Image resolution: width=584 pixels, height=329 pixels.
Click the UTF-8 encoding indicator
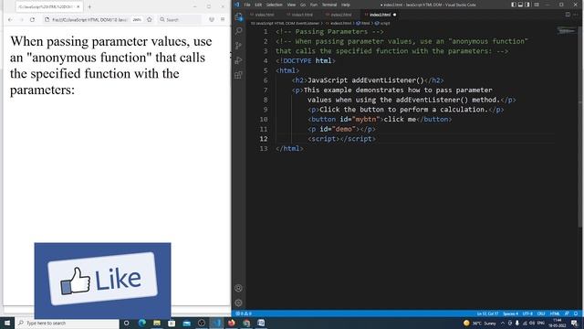(527, 313)
